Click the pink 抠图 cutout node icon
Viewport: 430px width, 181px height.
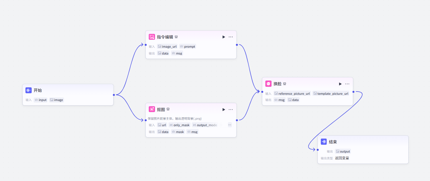tap(152, 109)
